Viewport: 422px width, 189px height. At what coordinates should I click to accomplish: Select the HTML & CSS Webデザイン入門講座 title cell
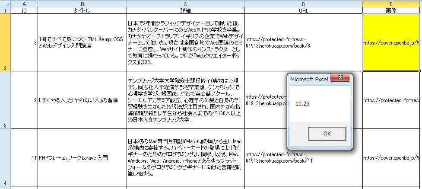point(82,42)
